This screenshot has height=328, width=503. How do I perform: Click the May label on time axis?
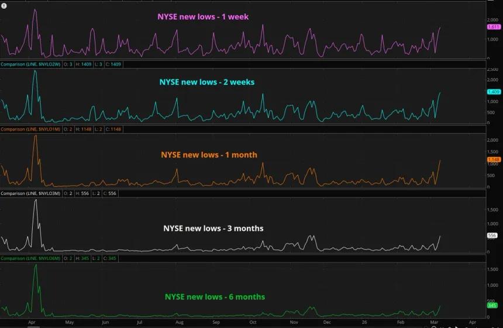tap(69, 322)
